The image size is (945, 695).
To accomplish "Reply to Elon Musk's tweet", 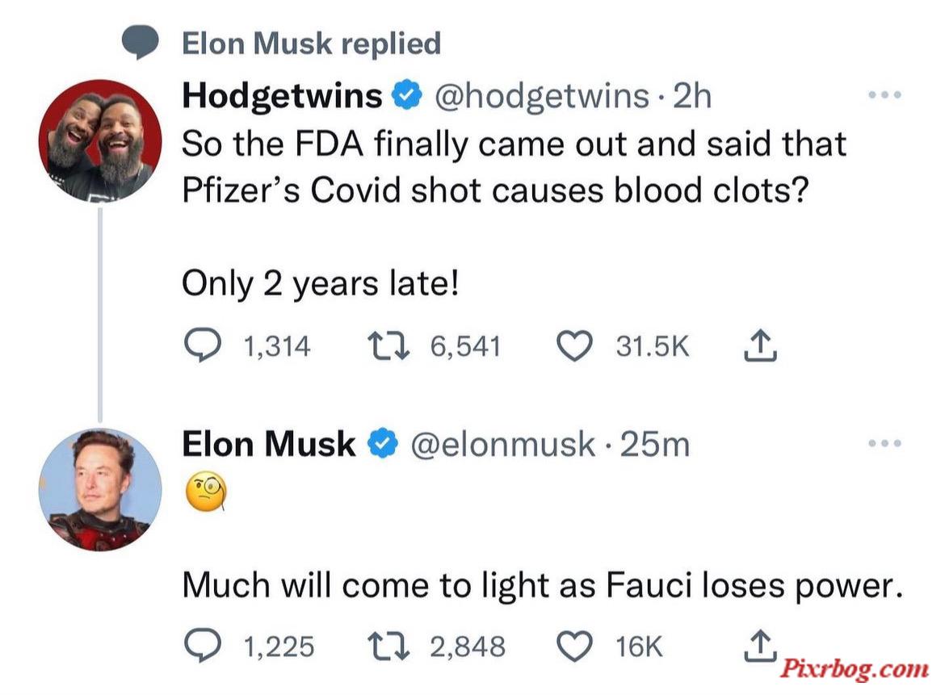I will click(203, 647).
